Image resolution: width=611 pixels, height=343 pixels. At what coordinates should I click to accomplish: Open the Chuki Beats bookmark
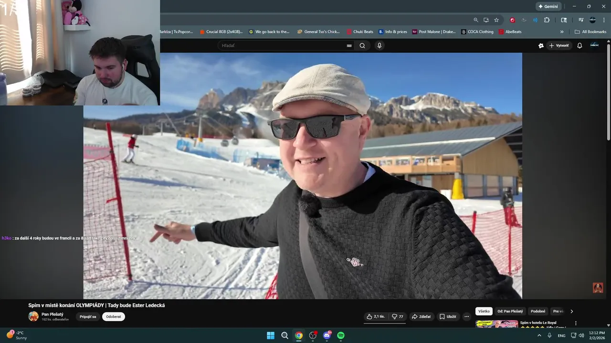coord(360,32)
